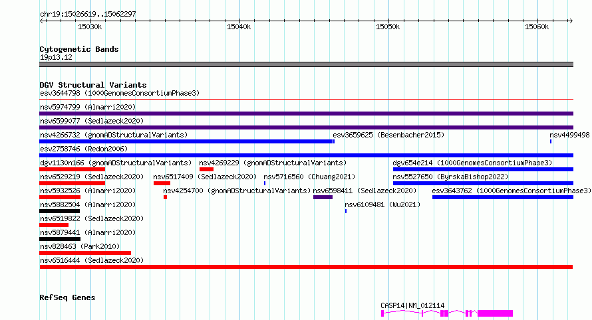The height and width of the screenshot is (320, 592).
Task: Click the small red nsv4254700 marker
Action: (x=165, y=197)
